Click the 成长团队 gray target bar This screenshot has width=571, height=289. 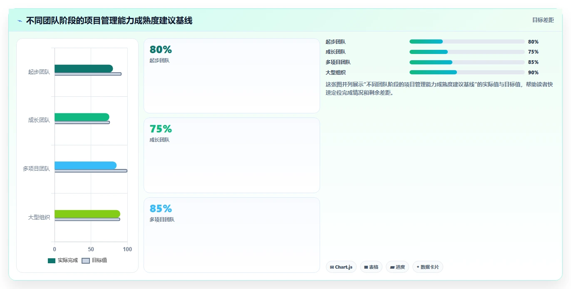click(x=82, y=122)
